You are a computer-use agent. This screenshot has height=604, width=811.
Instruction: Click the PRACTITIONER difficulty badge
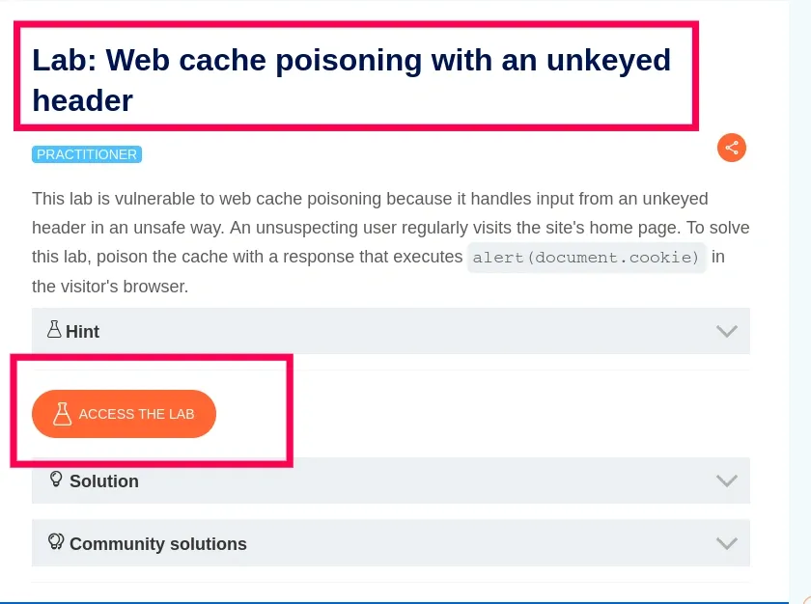click(87, 153)
